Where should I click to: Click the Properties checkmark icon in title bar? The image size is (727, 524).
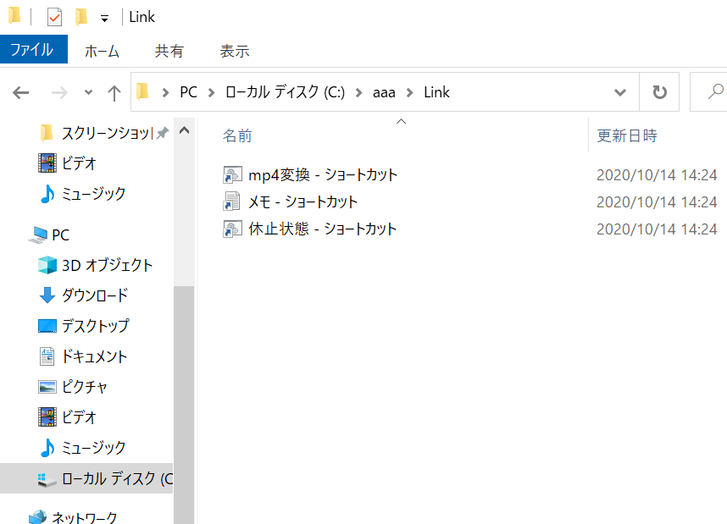point(54,18)
